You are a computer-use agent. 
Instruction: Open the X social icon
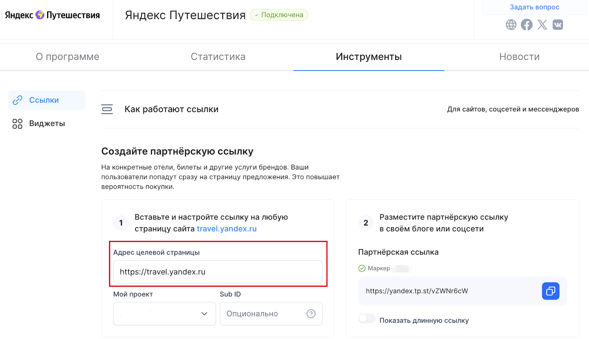(x=542, y=25)
